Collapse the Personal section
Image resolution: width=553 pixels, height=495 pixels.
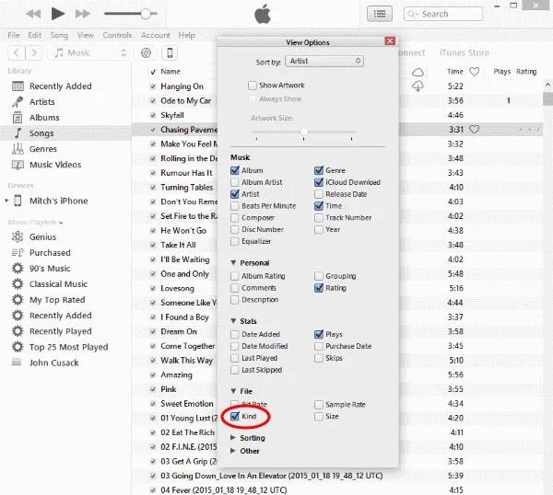pyautogui.click(x=233, y=262)
